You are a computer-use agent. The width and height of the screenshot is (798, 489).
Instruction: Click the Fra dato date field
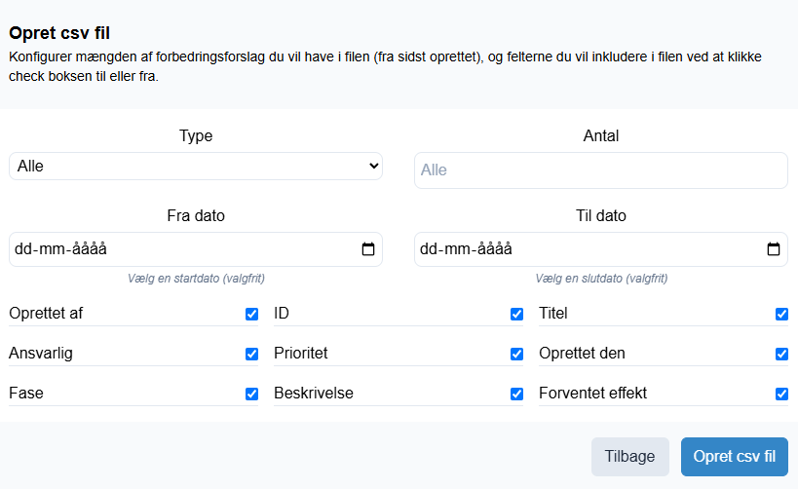(x=196, y=249)
